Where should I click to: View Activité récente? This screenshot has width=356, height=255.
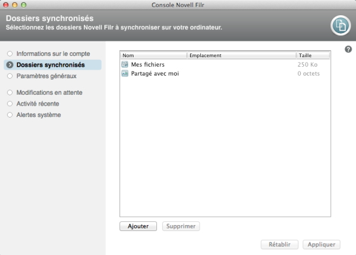click(38, 104)
